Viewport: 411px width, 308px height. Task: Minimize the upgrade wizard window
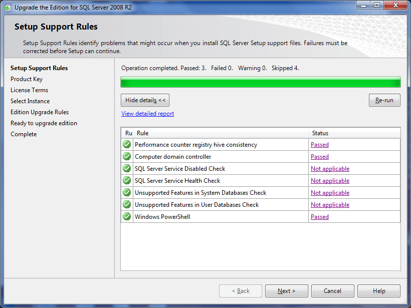tap(363, 5)
